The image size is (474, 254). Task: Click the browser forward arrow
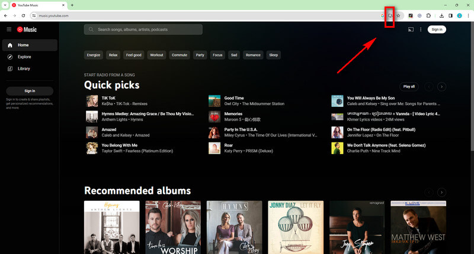coord(14,16)
